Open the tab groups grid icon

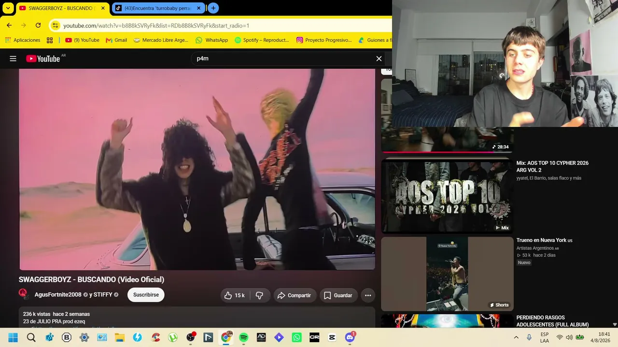click(50, 40)
